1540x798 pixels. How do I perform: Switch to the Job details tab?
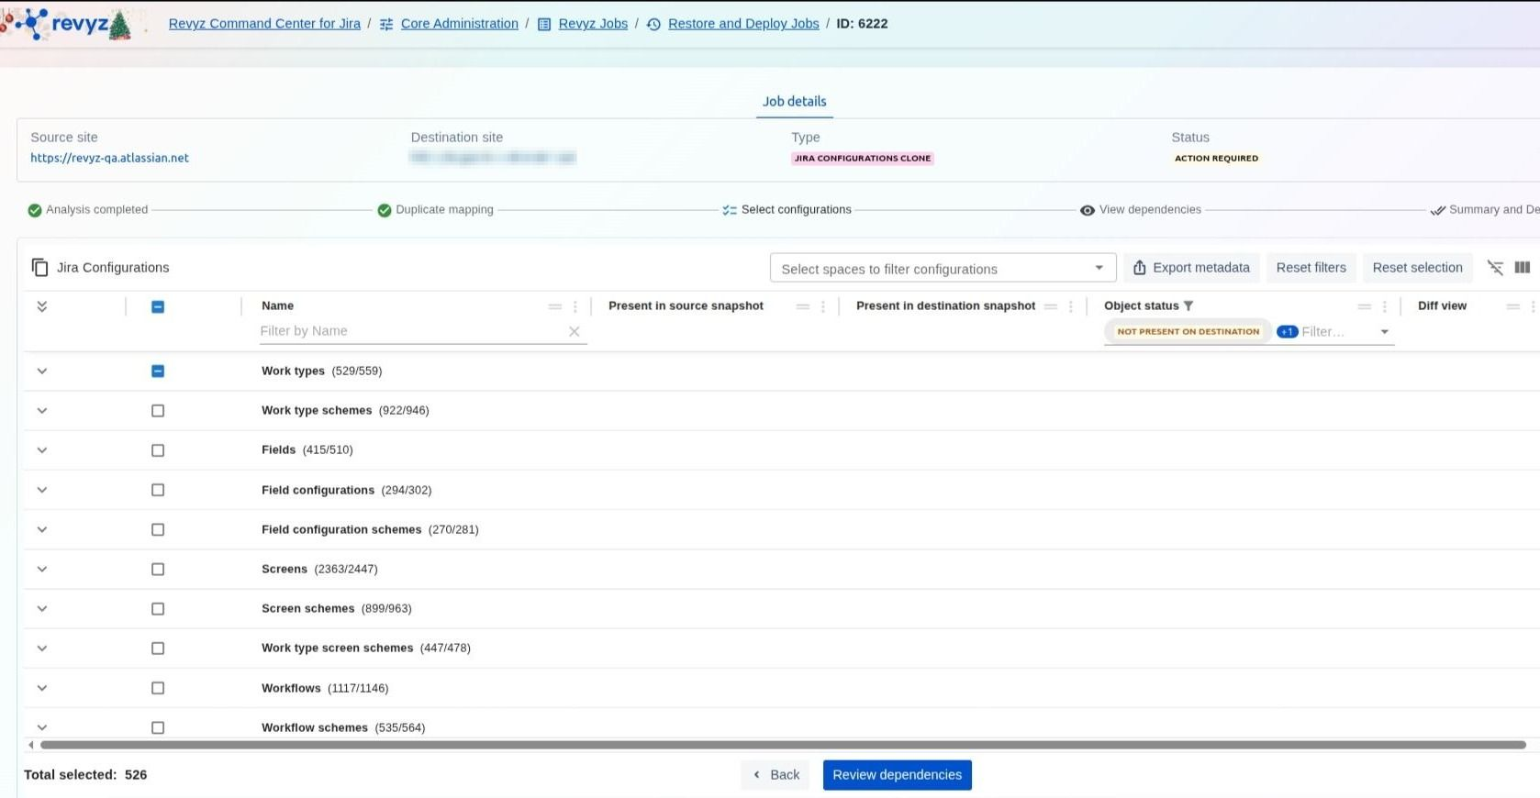click(794, 102)
